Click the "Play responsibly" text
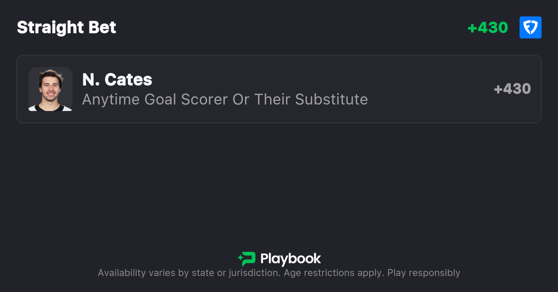Image resolution: width=558 pixels, height=292 pixels. pyautogui.click(x=424, y=273)
